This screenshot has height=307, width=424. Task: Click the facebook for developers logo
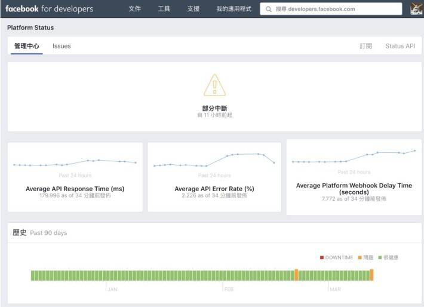(49, 9)
